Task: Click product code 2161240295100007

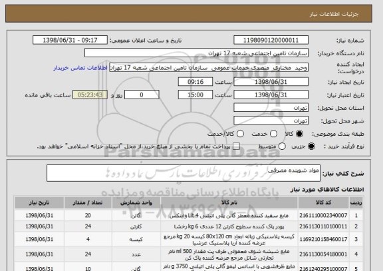Action: coord(323,268)
